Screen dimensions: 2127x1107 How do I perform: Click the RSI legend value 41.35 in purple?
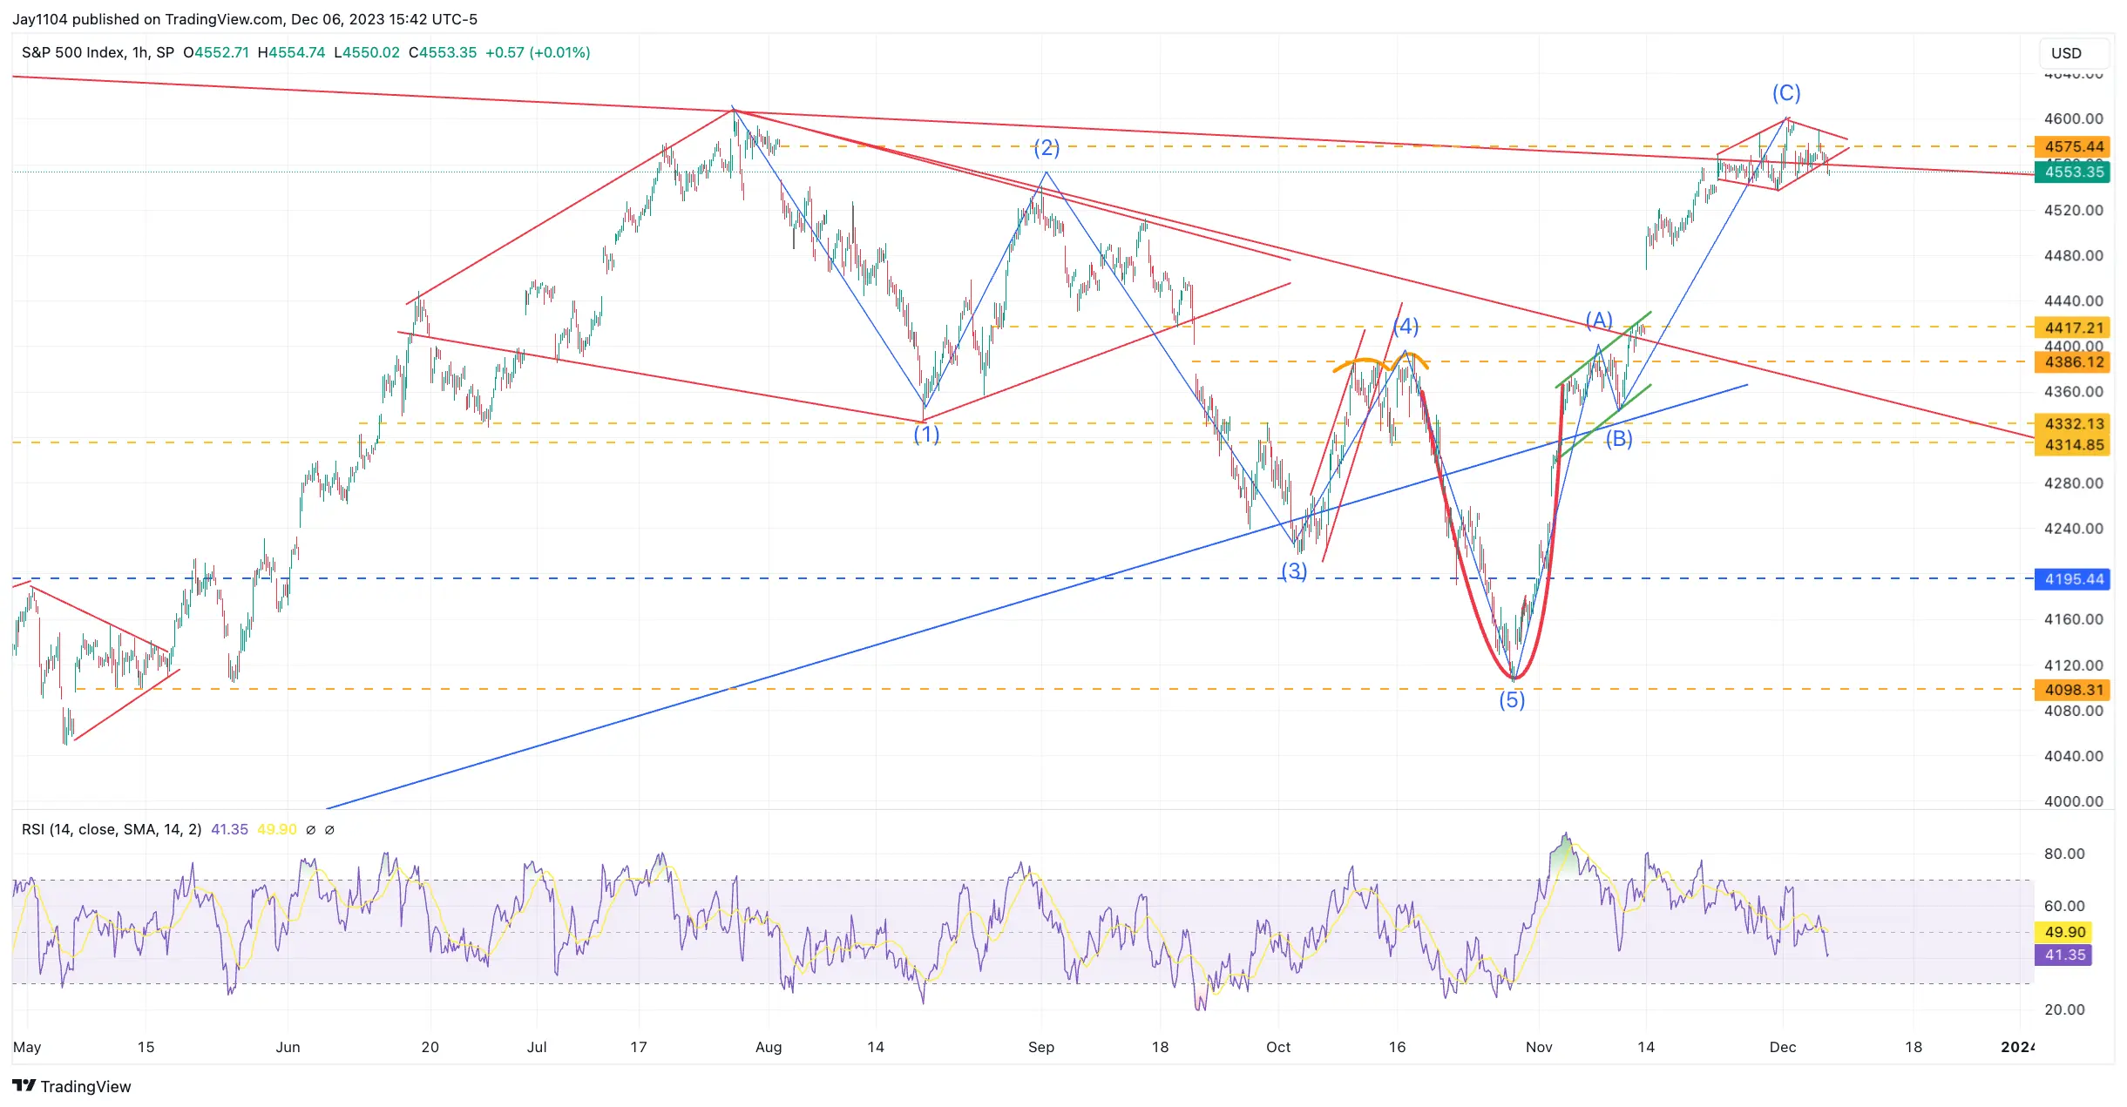tap(229, 829)
